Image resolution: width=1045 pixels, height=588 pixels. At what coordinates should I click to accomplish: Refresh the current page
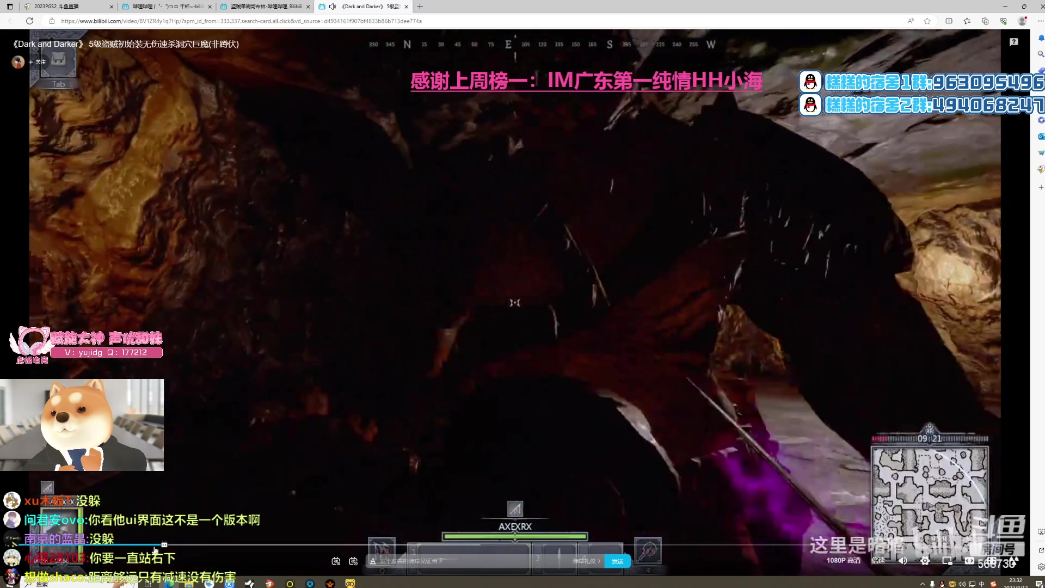[x=29, y=21]
